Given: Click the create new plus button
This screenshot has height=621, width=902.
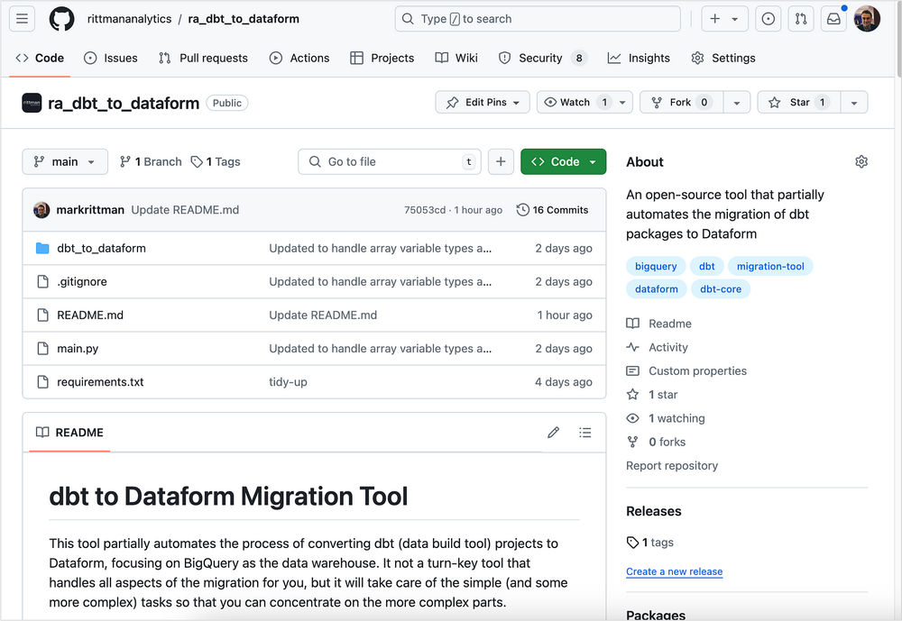Looking at the screenshot, I should 724,19.
